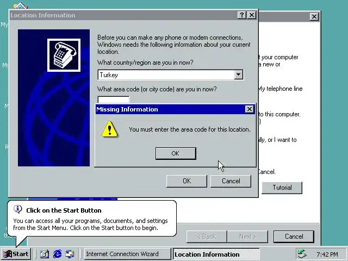Screen dimensions: 348x261
Task: Click the system tray network icon
Action: pyautogui.click(x=302, y=254)
